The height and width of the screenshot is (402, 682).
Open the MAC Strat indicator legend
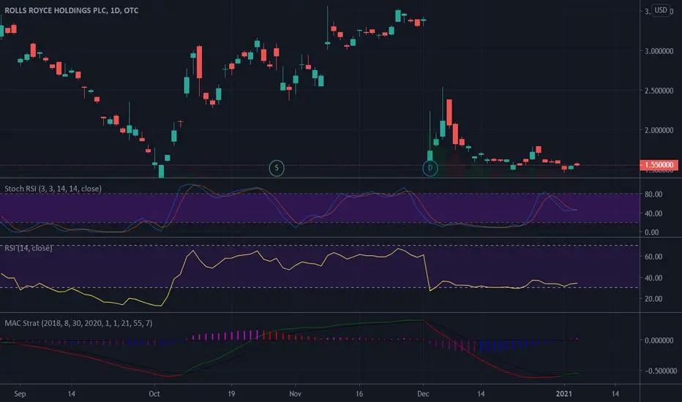(x=78, y=323)
